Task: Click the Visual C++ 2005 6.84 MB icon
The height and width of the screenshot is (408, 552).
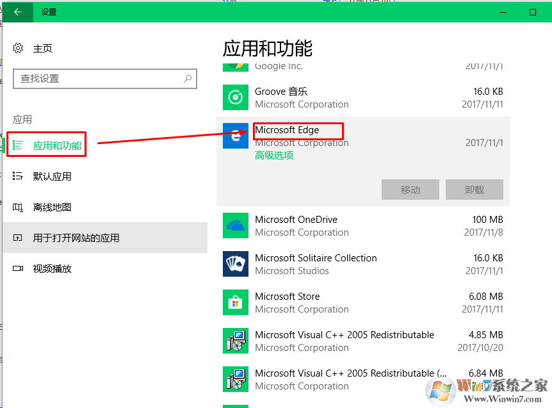Action: pos(236,379)
